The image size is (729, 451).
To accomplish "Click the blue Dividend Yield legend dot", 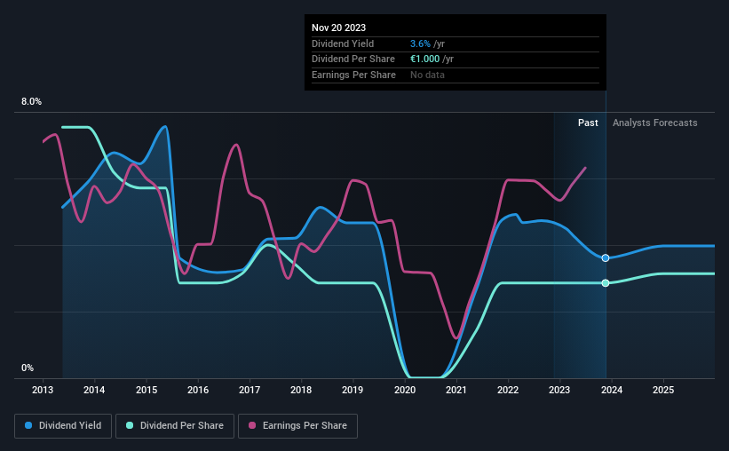I will (x=28, y=425).
